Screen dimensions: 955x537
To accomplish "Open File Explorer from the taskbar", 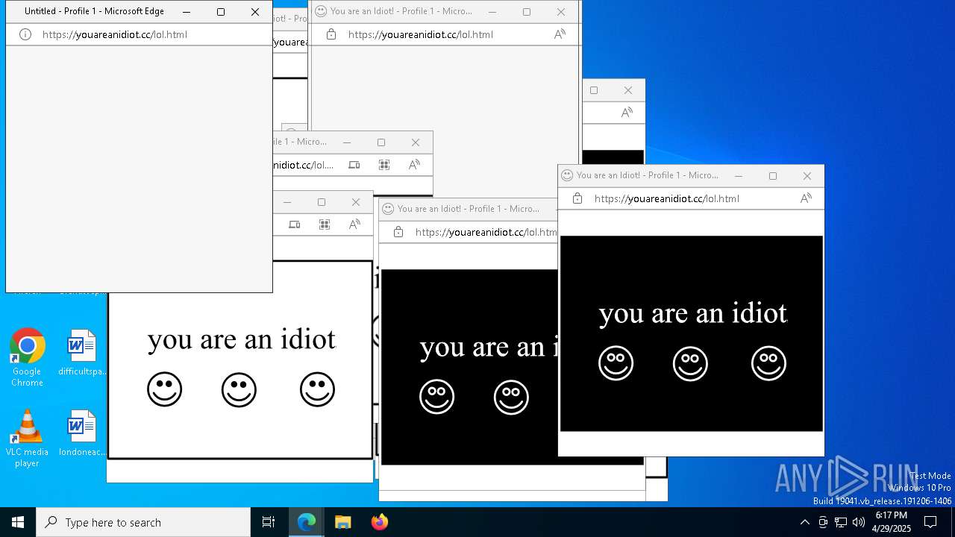I will coord(342,522).
